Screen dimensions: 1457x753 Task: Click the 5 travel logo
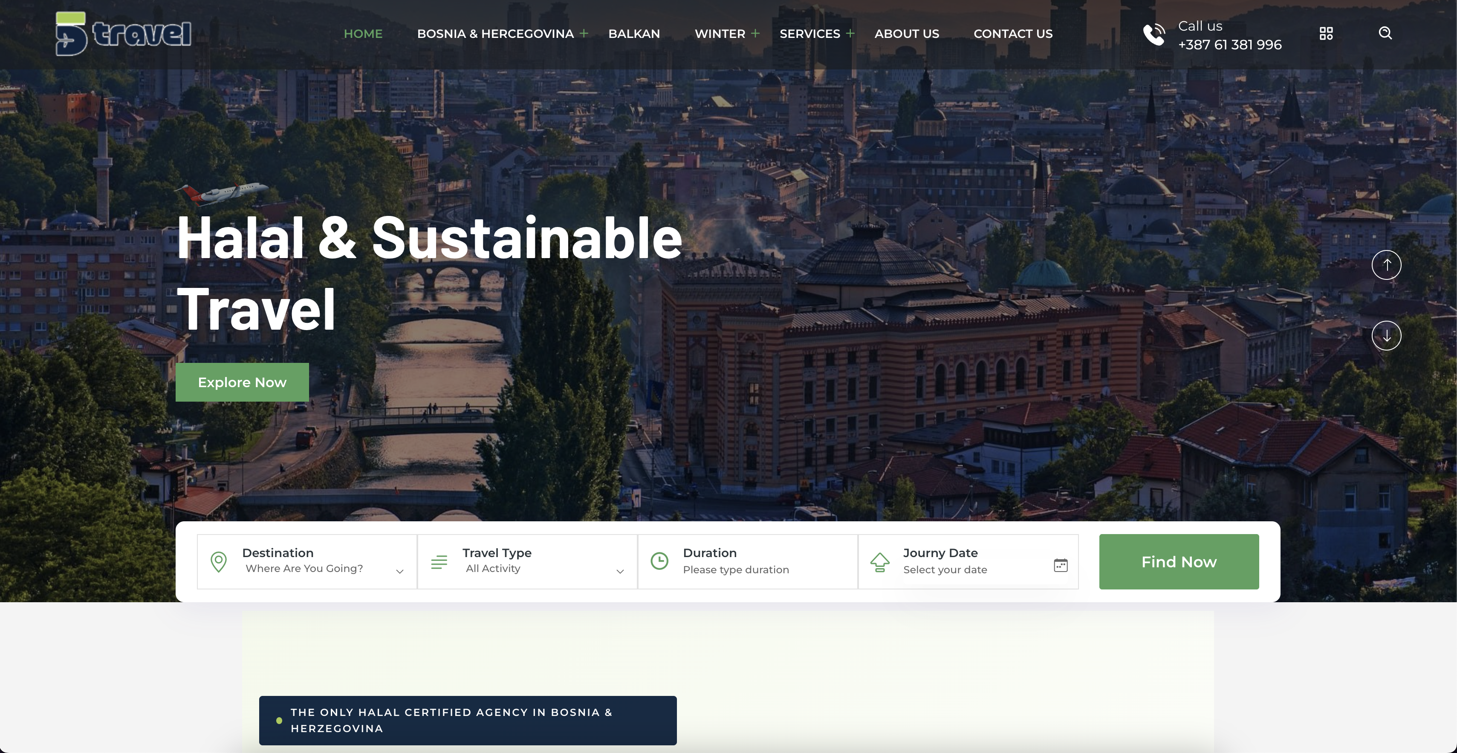pos(123,33)
